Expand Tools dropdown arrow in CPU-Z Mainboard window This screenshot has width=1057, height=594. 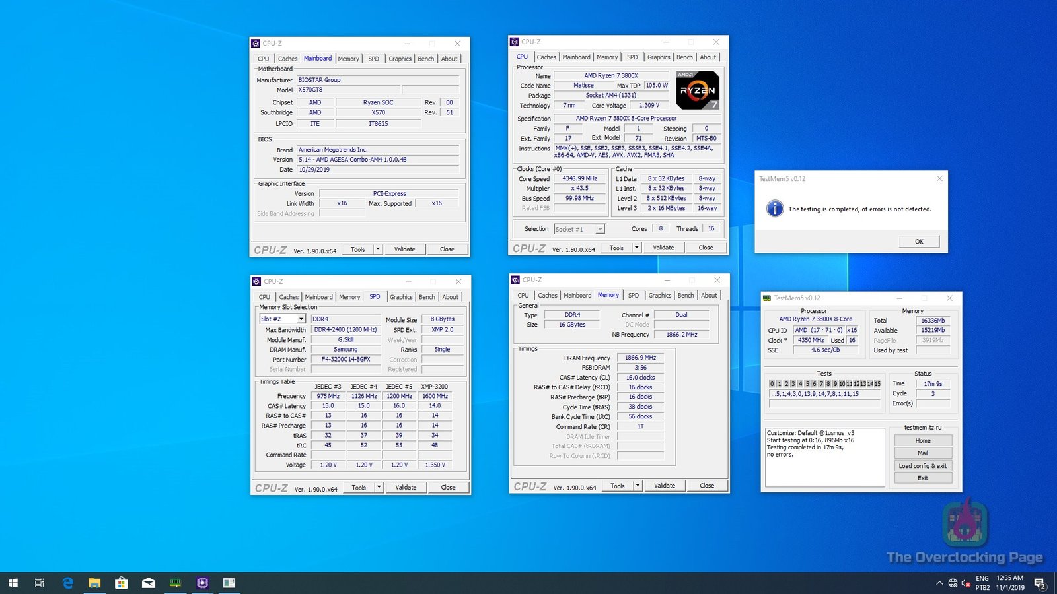tap(378, 249)
